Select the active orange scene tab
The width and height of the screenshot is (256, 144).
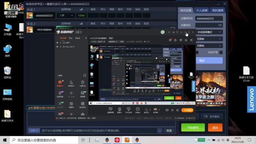pyautogui.click(x=63, y=38)
